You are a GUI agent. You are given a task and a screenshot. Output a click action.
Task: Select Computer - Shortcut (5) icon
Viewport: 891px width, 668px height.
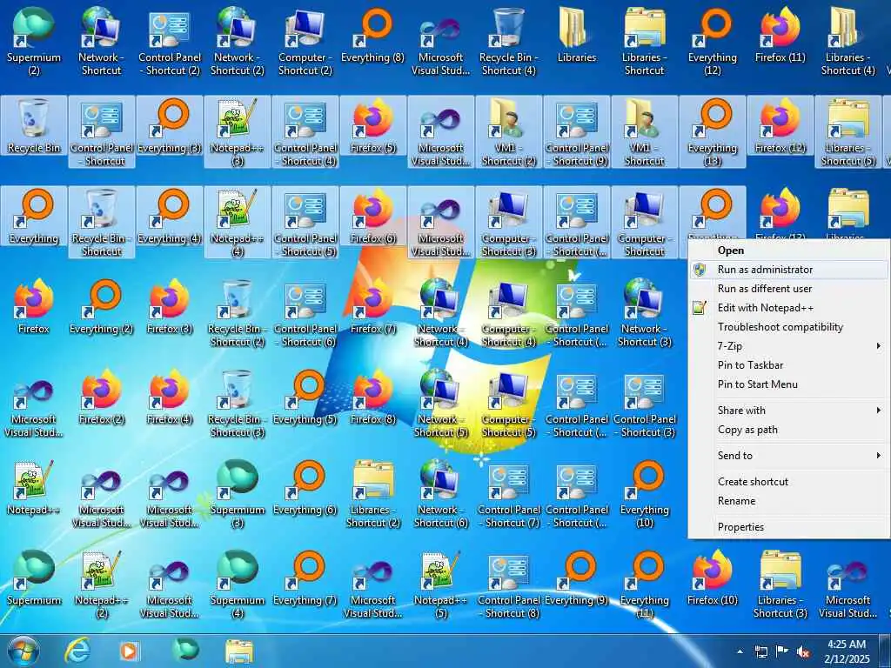508,404
